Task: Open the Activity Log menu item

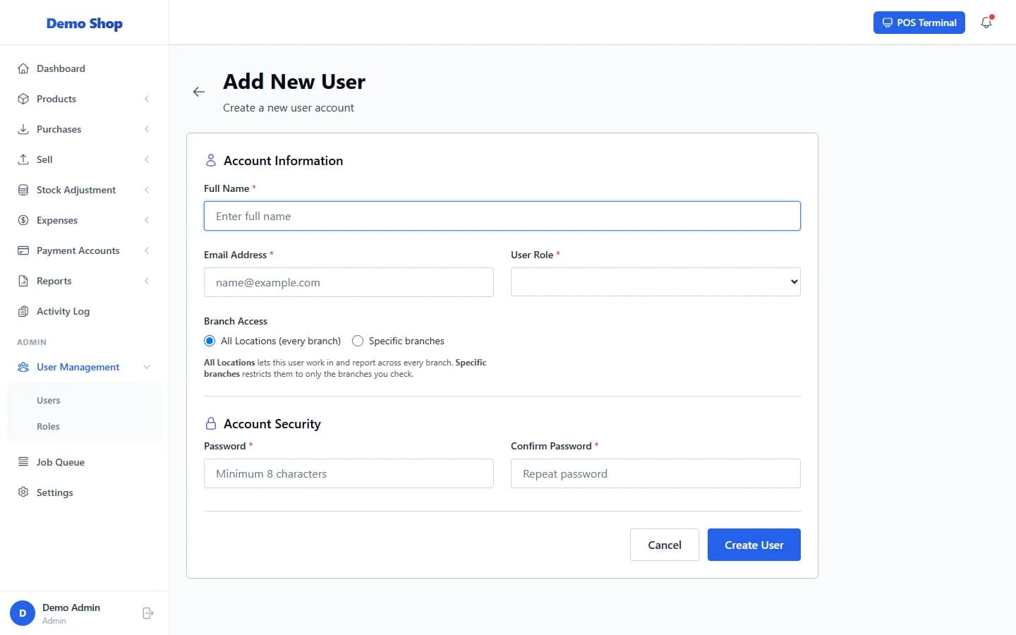Action: (x=85, y=311)
